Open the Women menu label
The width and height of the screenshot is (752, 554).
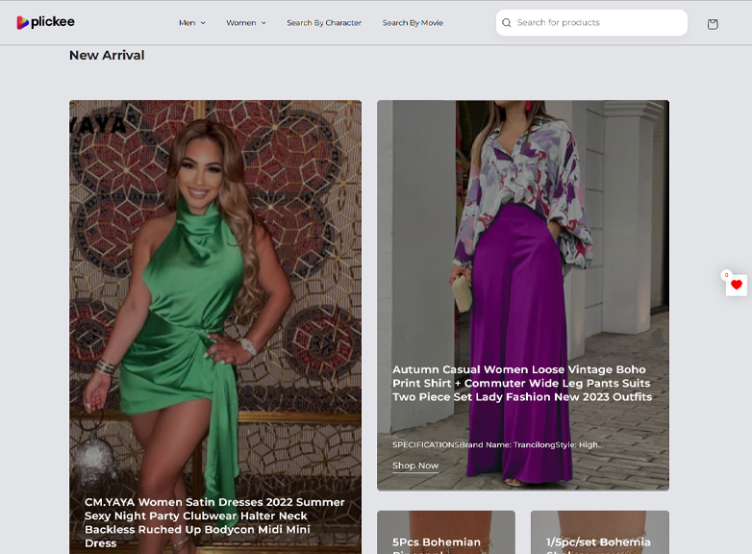(x=240, y=23)
